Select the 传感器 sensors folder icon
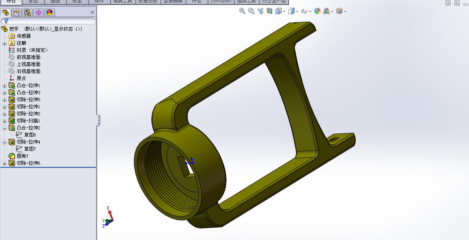Screen dimensions: 469x240 coord(12,36)
